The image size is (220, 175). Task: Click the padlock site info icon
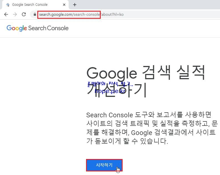[35, 14]
